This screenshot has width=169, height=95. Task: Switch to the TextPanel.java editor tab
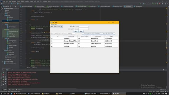pos(139,6)
